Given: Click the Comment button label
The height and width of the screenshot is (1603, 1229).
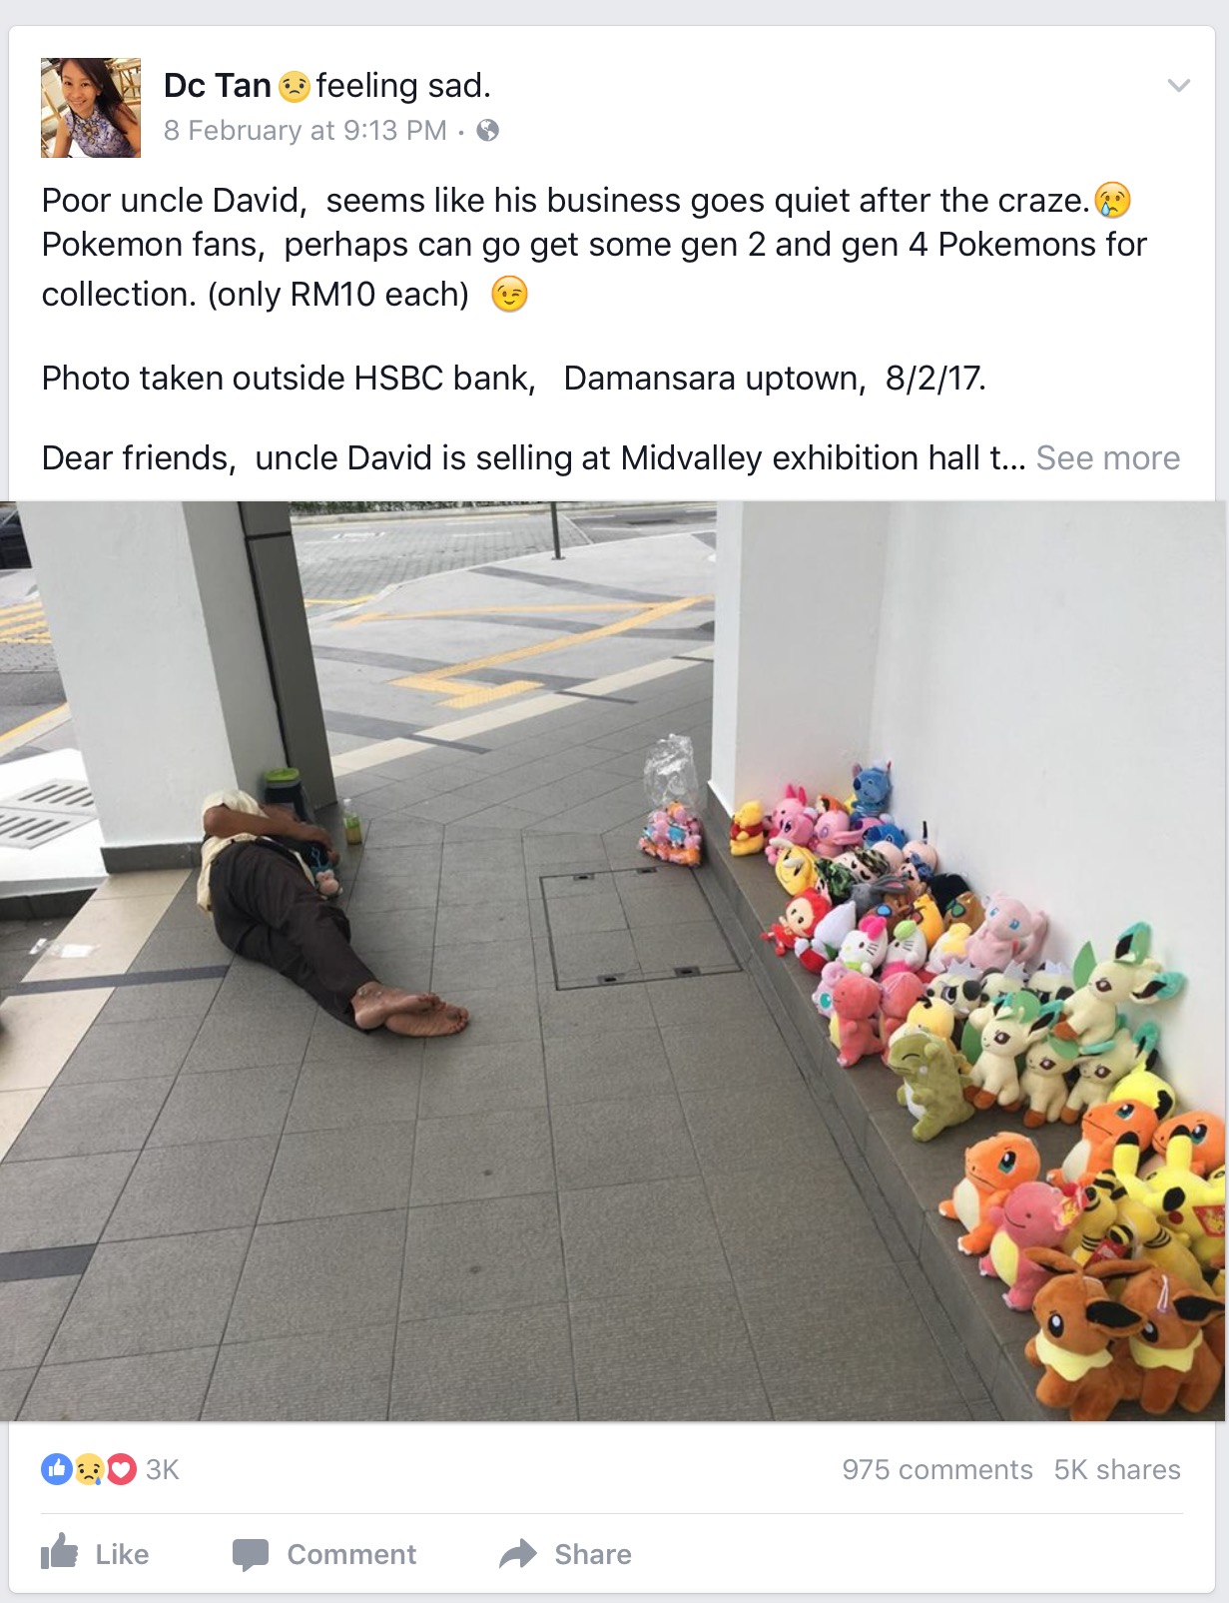Looking at the screenshot, I should tap(351, 1555).
